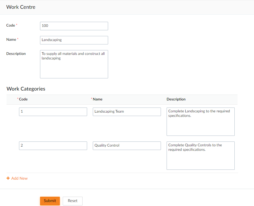Click the orange plus icon beside Add New

click(8, 178)
